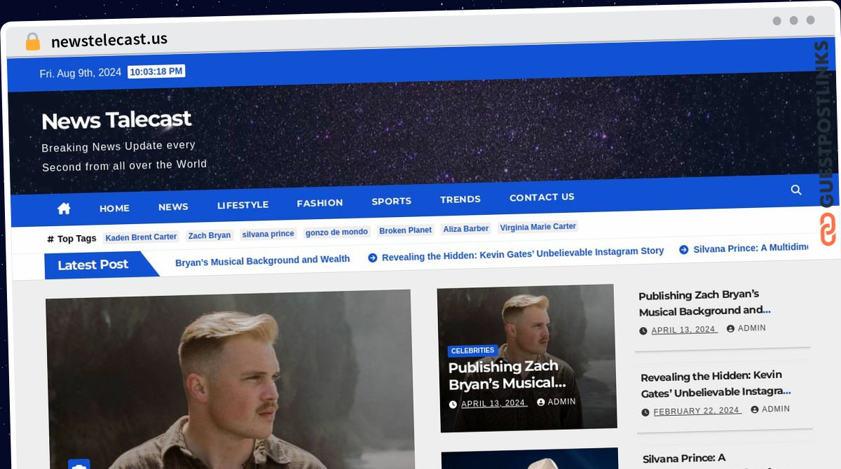Click the author icon on the Celebrities card
This screenshot has width=841, height=469.
tap(541, 402)
